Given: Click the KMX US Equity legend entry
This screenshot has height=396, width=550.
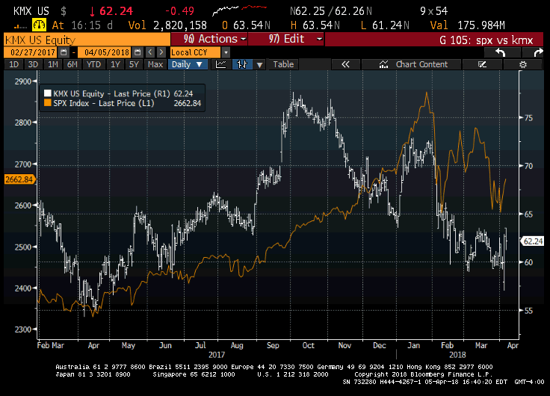Looking at the screenshot, I should tap(120, 93).
